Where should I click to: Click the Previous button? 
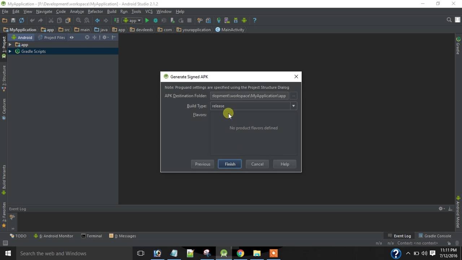coord(202,164)
